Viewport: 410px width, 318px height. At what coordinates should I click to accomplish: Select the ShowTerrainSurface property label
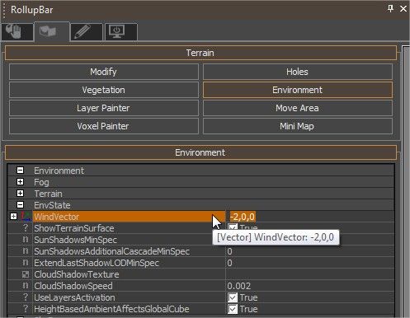(x=74, y=228)
